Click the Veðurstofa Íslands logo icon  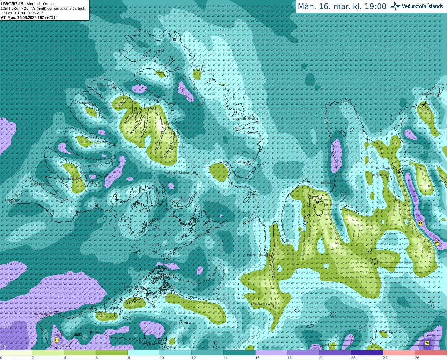[395, 6]
